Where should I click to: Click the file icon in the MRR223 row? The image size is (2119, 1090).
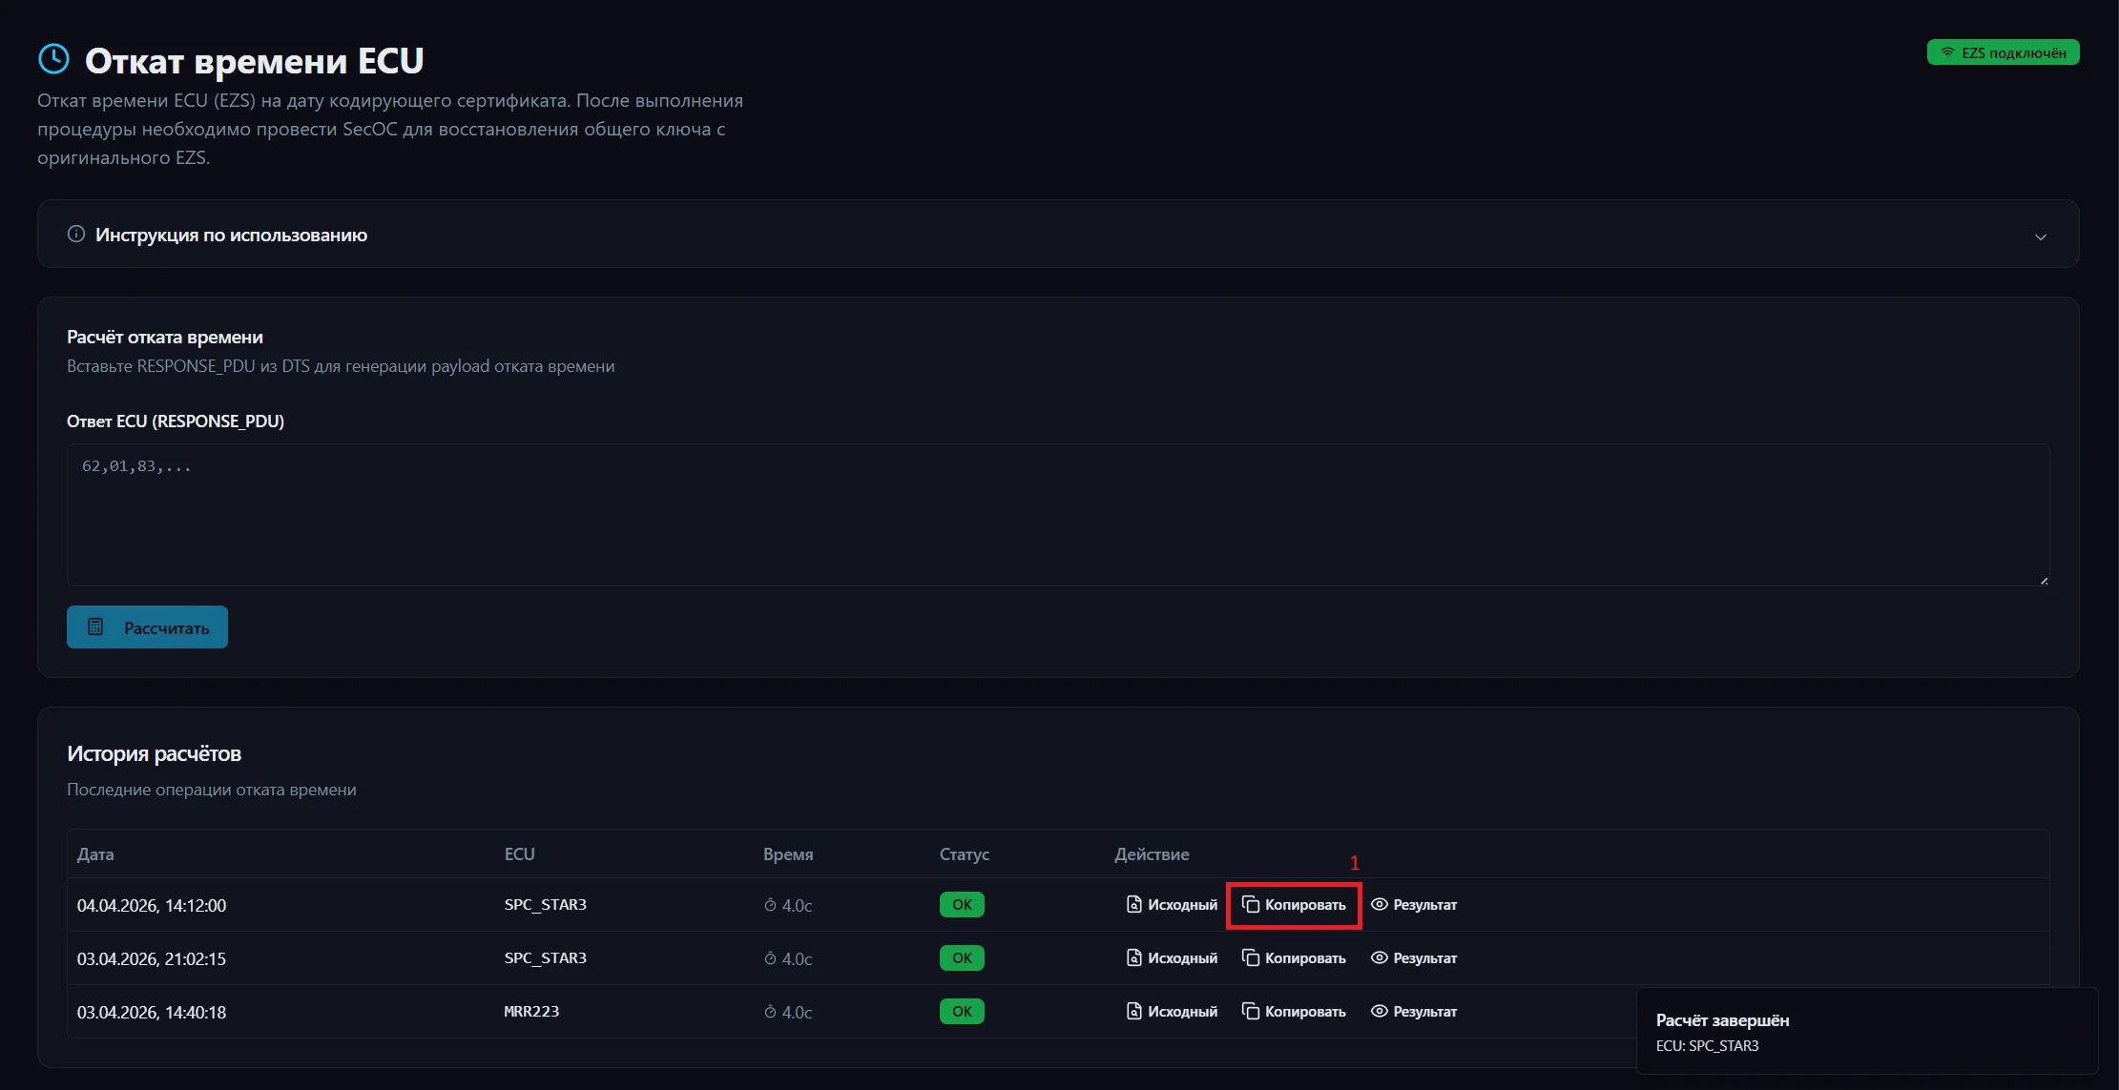1134,1011
